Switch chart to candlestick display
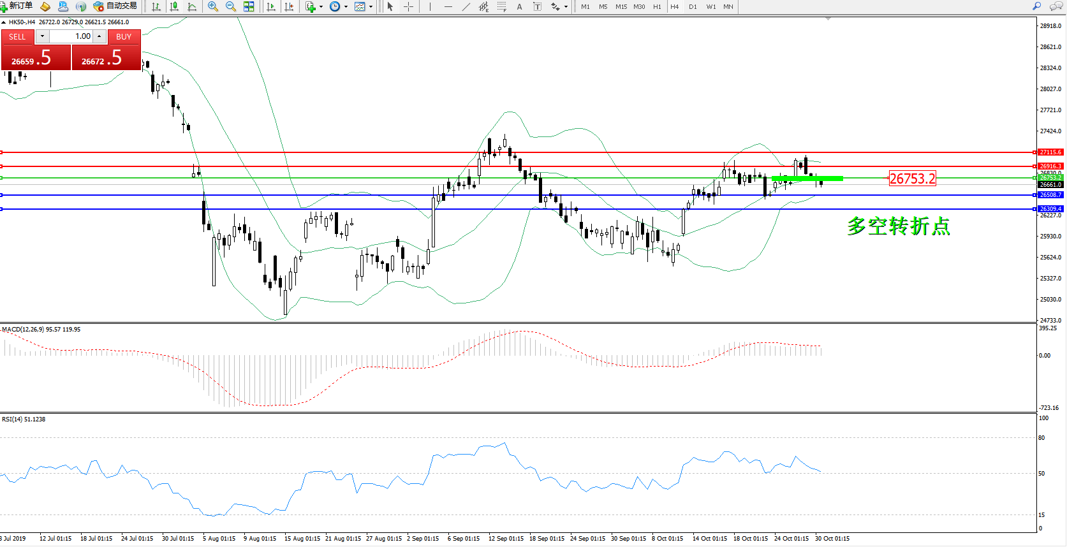The height and width of the screenshot is (547, 1067). [x=174, y=6]
